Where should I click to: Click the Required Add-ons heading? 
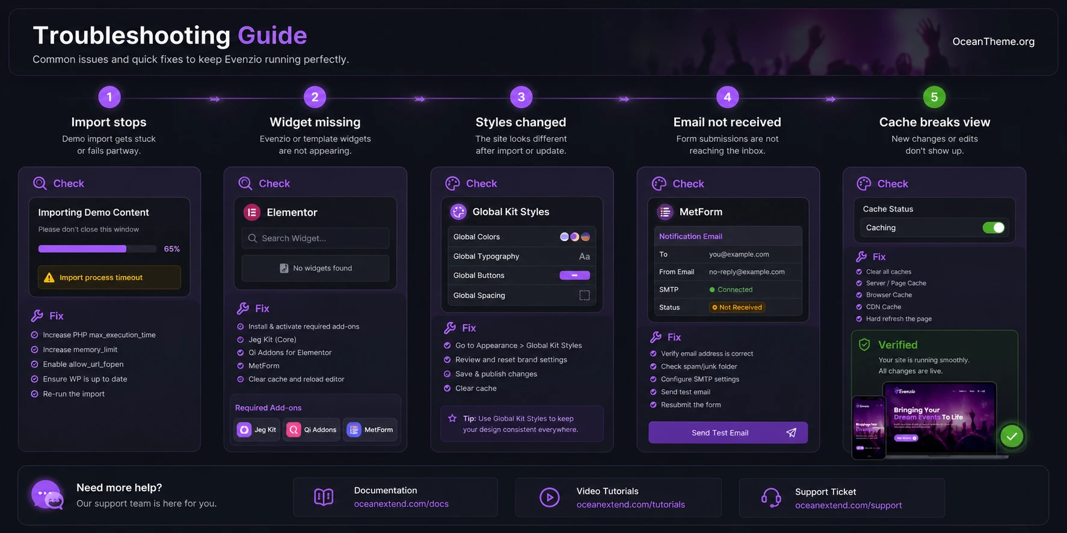[268, 407]
